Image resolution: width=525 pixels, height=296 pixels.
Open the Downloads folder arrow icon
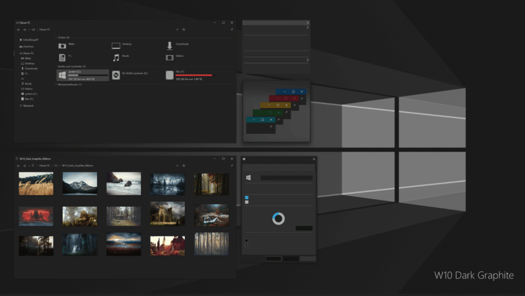click(x=170, y=46)
